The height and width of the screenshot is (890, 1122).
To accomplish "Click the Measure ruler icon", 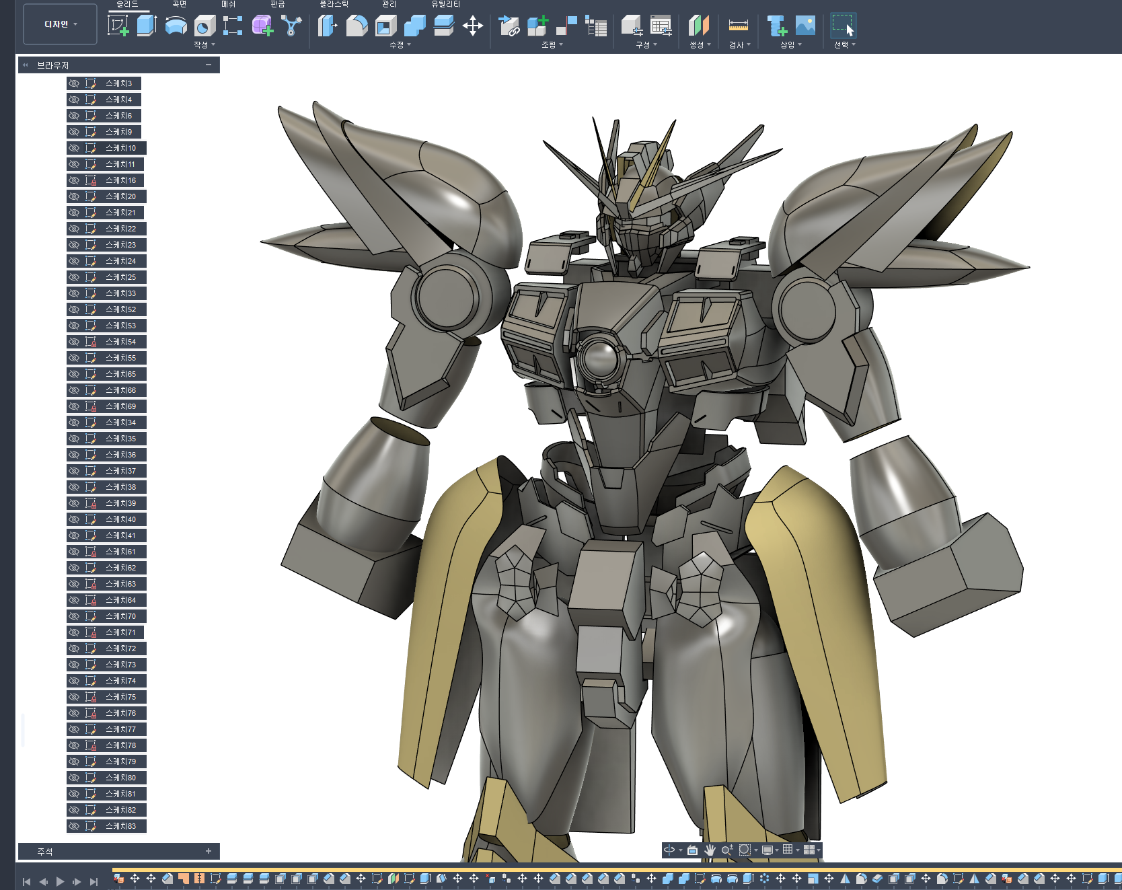I will 738,26.
